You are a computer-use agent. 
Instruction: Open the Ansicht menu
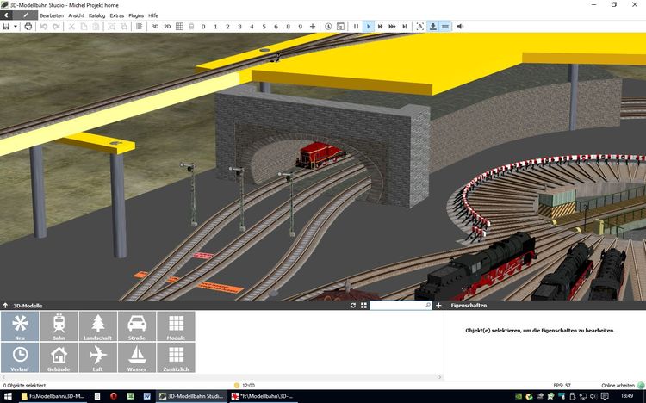pyautogui.click(x=76, y=15)
